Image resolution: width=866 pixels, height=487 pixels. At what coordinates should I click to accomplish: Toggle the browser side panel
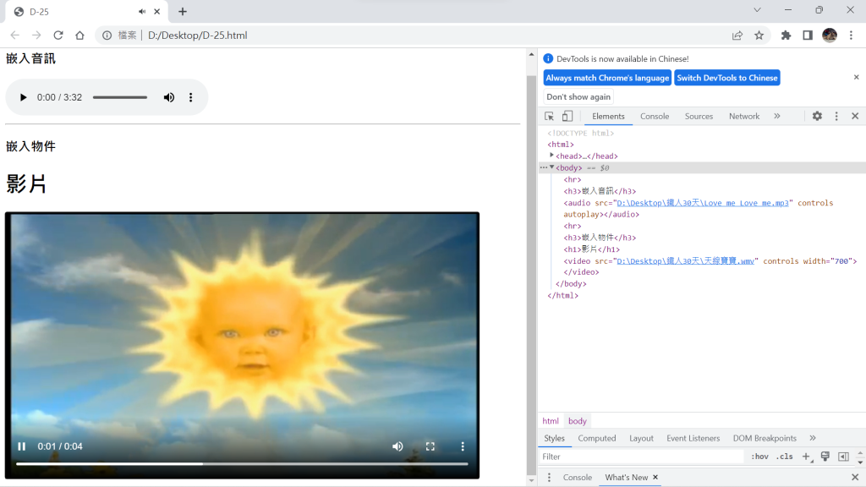[x=808, y=36]
